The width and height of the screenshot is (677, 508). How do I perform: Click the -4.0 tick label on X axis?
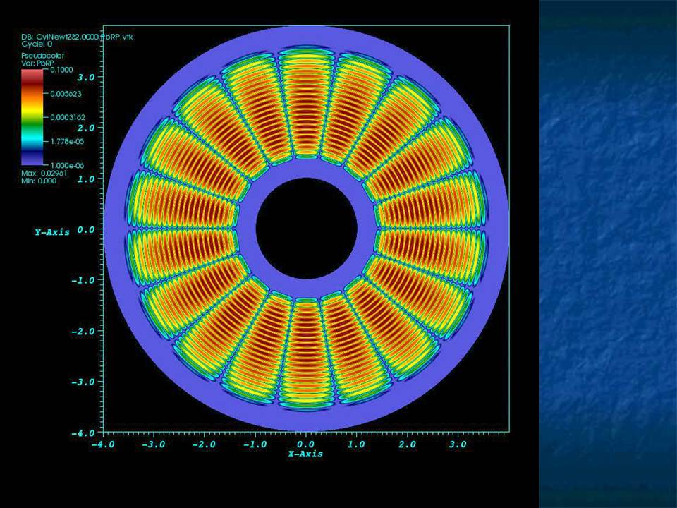100,445
